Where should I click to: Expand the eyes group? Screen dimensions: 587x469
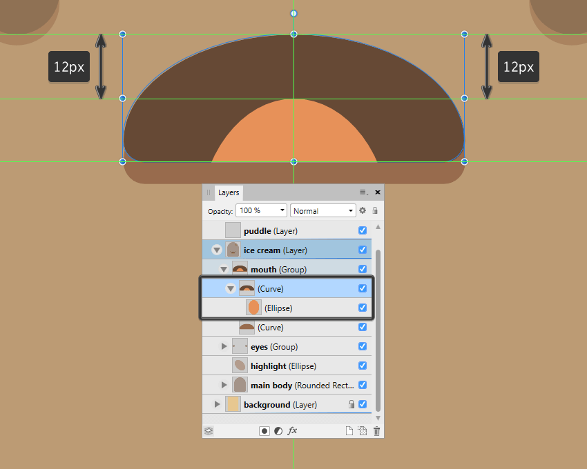point(224,347)
